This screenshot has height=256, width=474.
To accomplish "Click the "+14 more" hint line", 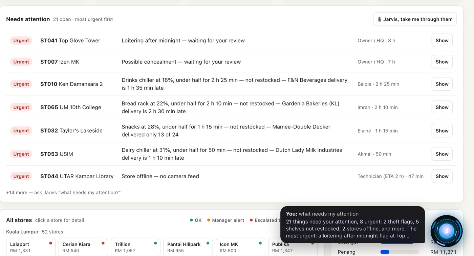I will pos(63,193).
